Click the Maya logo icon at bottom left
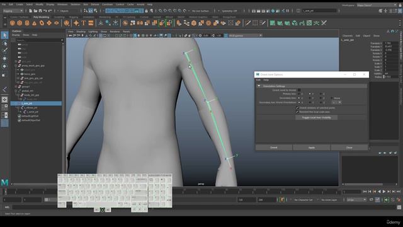Screen dimensions: 403x227 pyautogui.click(x=4, y=182)
